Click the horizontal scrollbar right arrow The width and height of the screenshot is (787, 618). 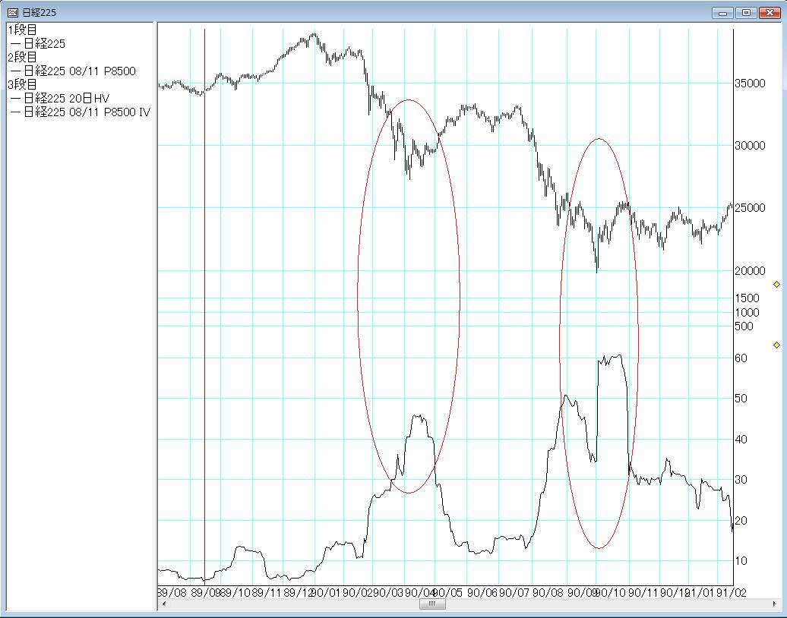(x=767, y=604)
